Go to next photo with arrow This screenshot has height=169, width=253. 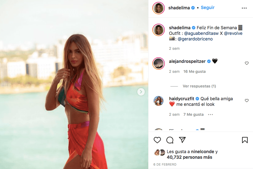(x=141, y=92)
